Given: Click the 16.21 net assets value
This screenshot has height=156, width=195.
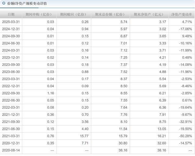Looking at the screenshot, I should (x=162, y=136).
